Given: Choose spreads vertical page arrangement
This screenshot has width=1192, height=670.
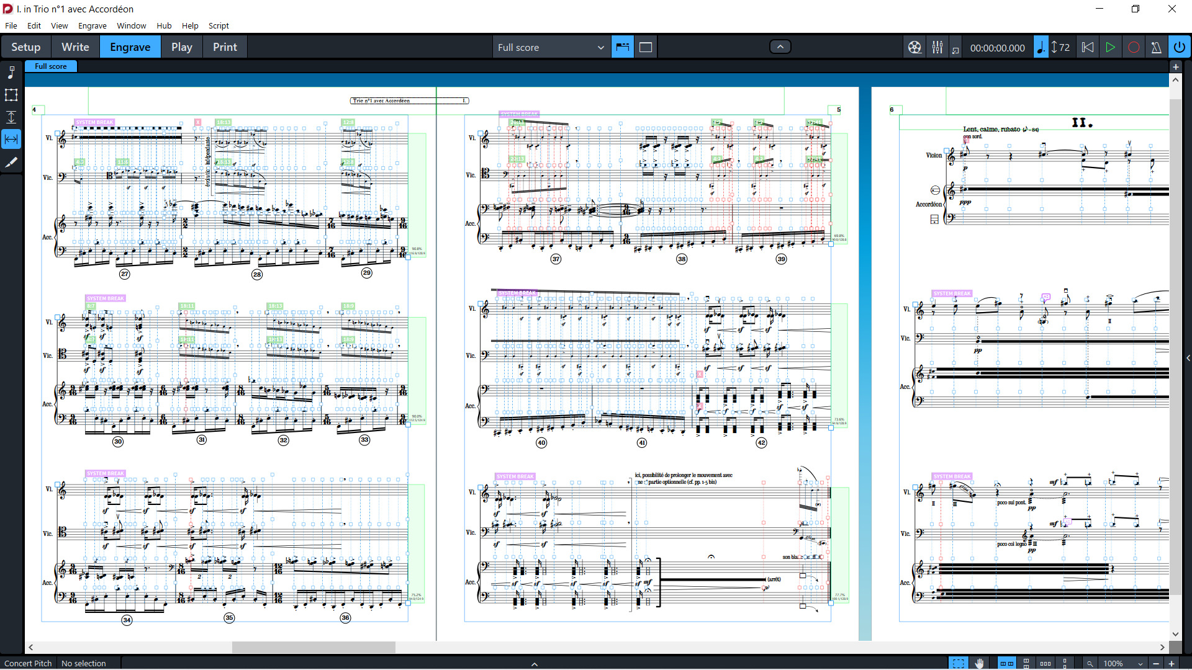Looking at the screenshot, I should [1026, 663].
